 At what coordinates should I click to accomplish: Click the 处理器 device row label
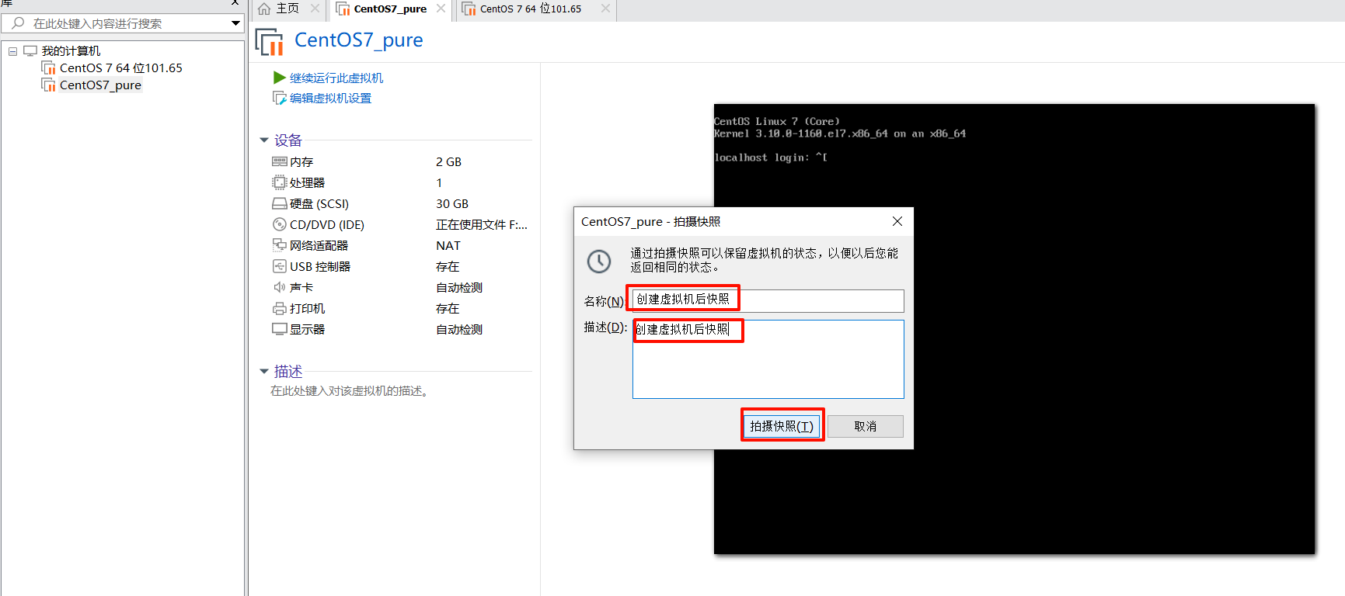[307, 182]
